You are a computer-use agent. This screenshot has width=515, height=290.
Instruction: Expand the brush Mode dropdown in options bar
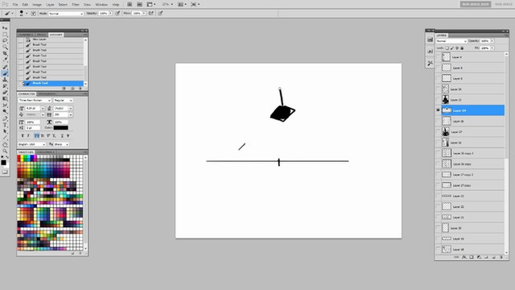coord(66,14)
